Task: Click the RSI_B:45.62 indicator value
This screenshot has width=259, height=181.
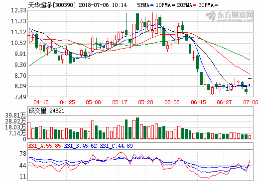Action: [81, 146]
